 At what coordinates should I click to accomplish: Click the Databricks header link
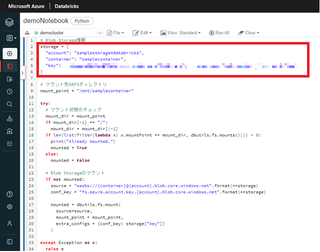66,6
